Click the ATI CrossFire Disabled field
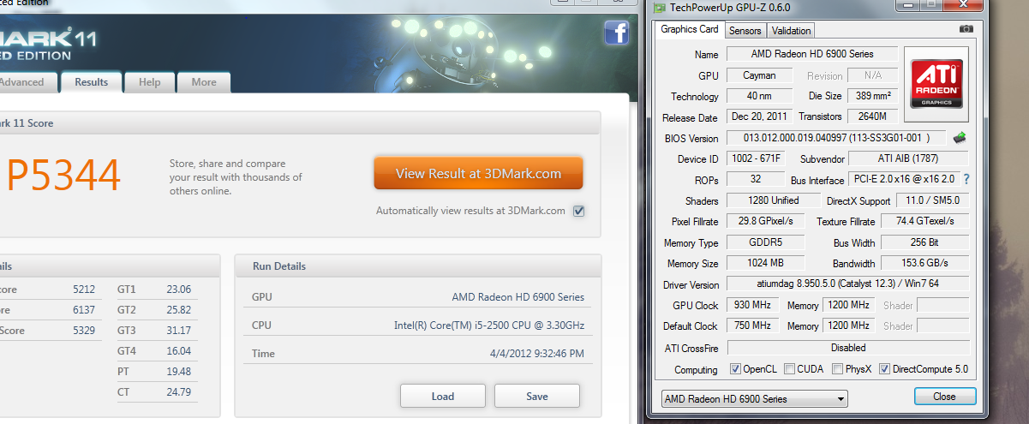This screenshot has width=1029, height=424. (x=847, y=348)
